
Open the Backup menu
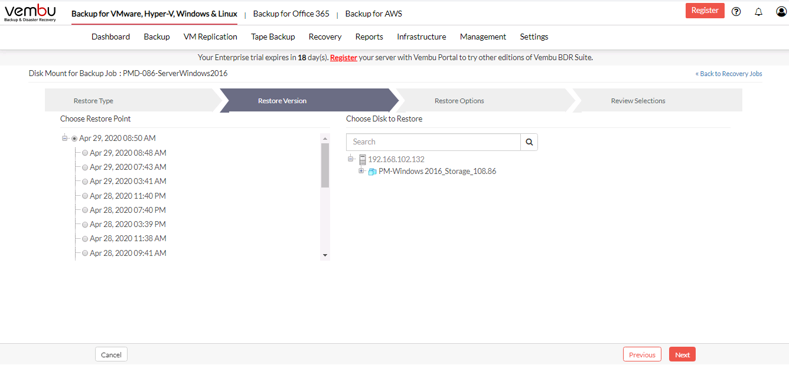coord(157,37)
